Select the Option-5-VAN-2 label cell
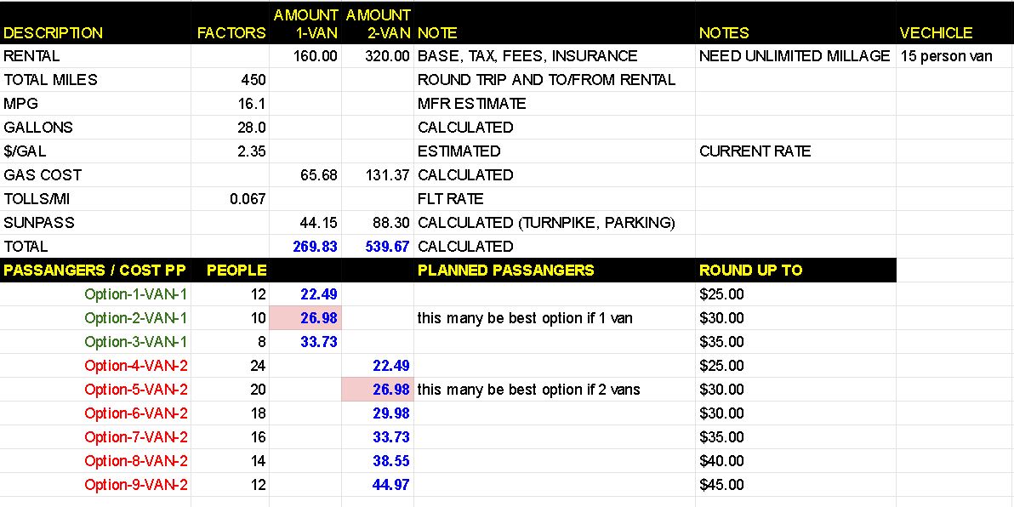Image resolution: width=1014 pixels, height=507 pixels. click(136, 390)
